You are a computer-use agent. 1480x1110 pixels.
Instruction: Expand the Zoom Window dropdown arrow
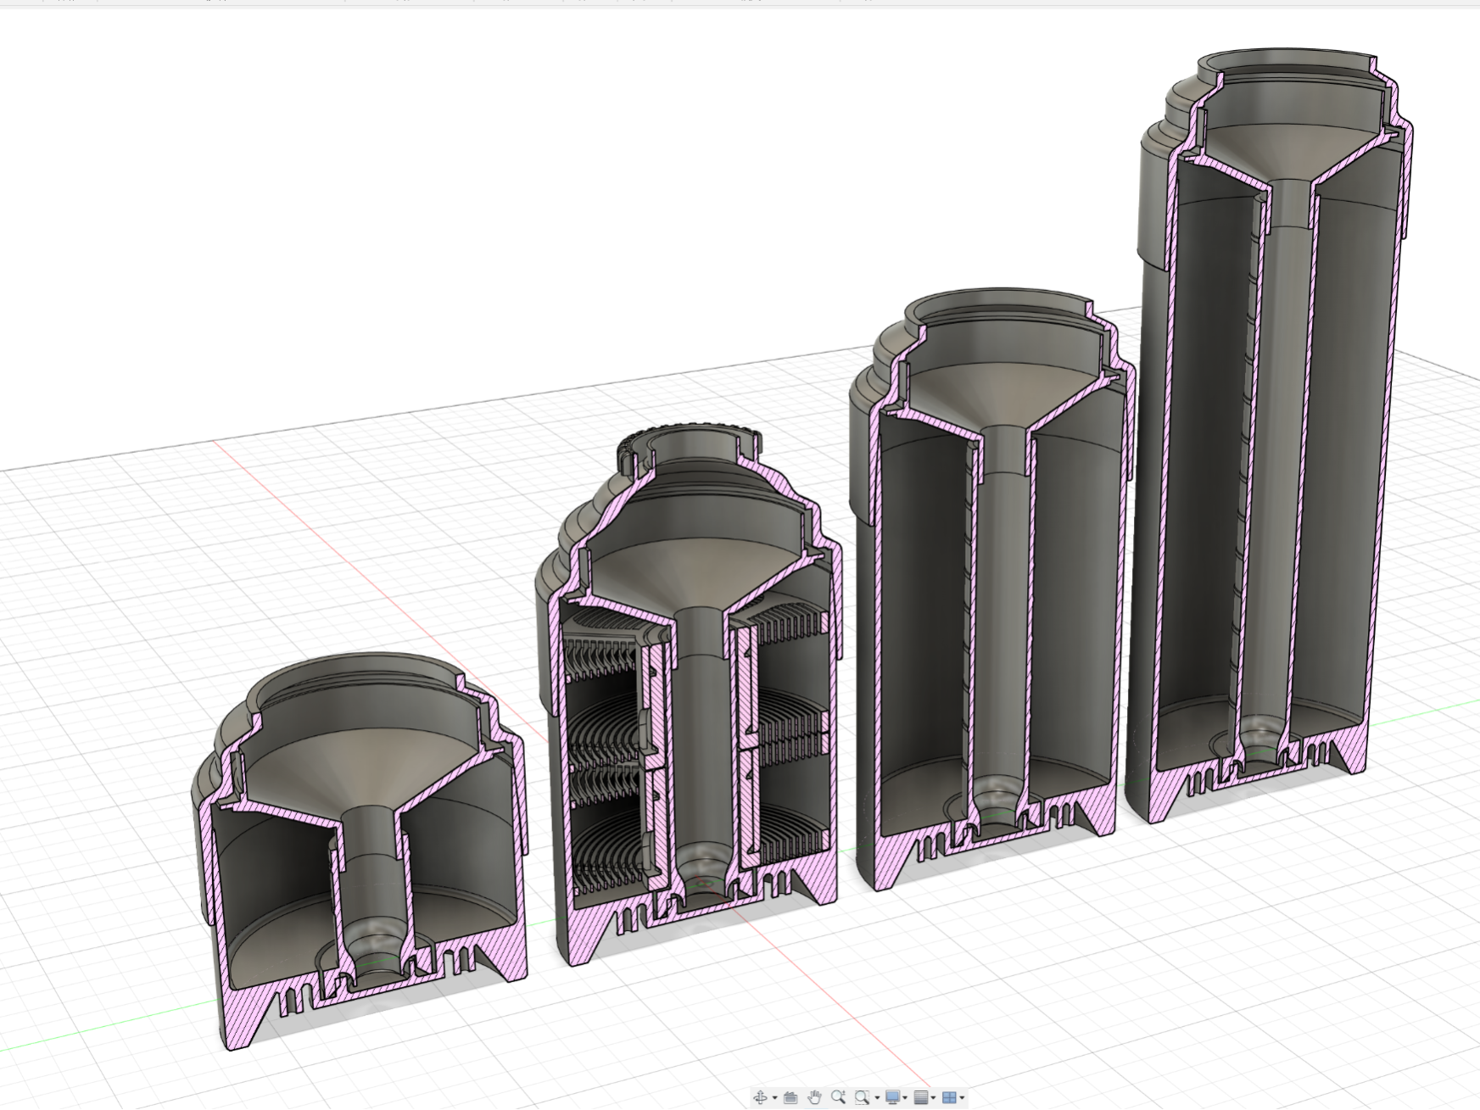tap(878, 1097)
